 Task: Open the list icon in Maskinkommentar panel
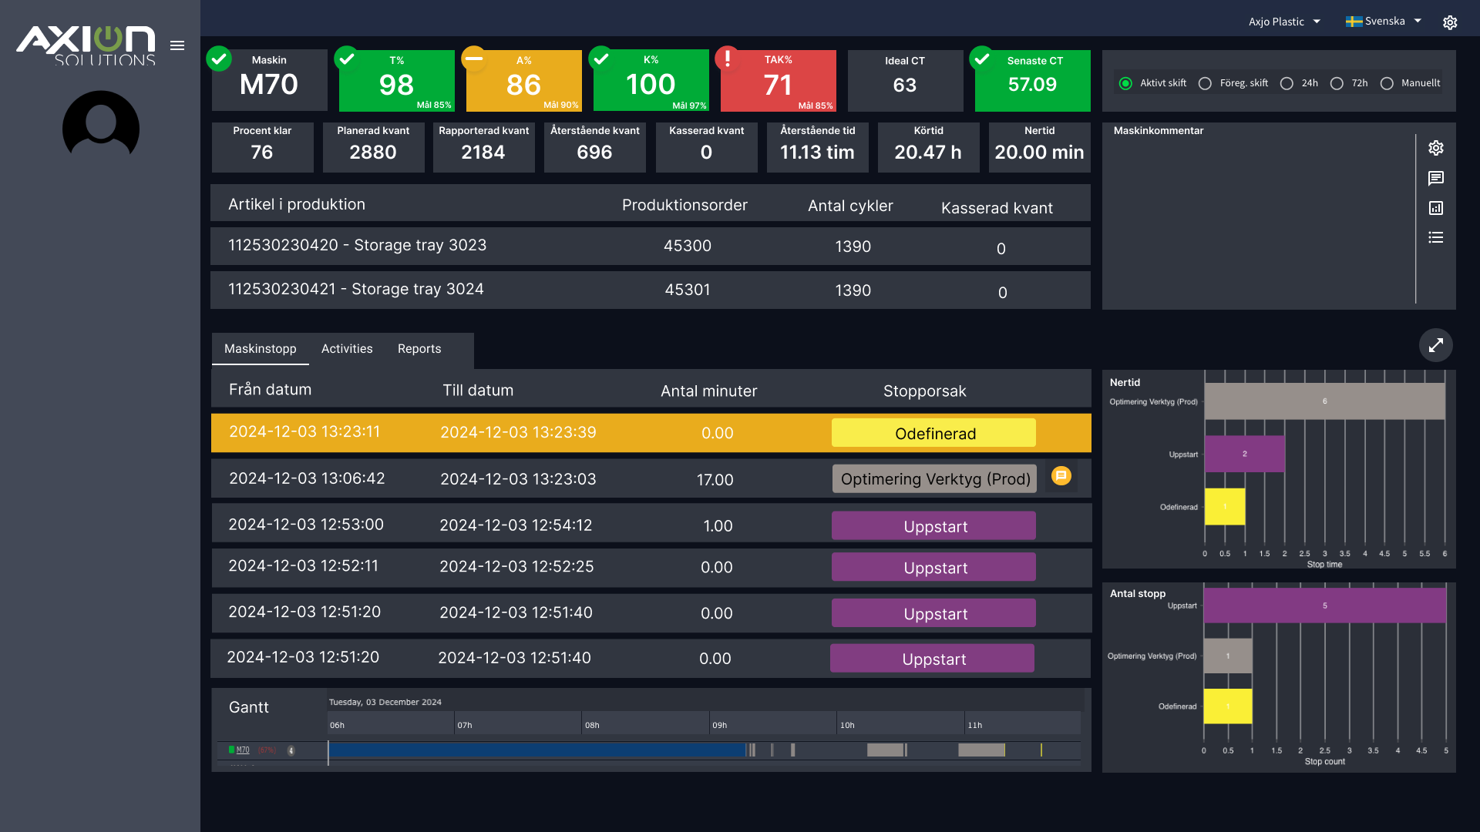1436,237
